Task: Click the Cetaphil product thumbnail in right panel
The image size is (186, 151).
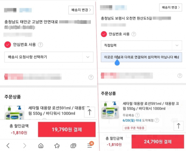Action: tap(110, 110)
